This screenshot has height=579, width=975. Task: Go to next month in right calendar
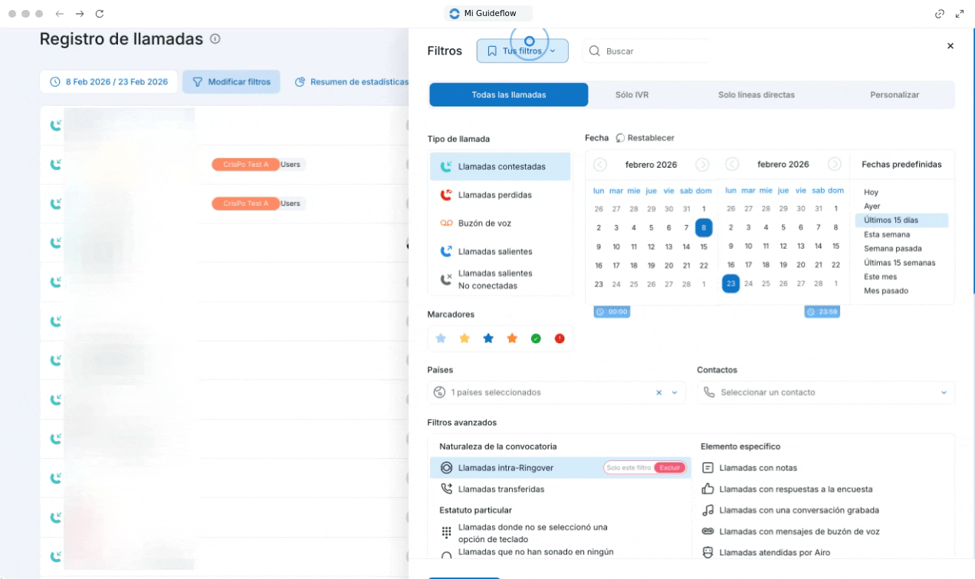click(835, 165)
